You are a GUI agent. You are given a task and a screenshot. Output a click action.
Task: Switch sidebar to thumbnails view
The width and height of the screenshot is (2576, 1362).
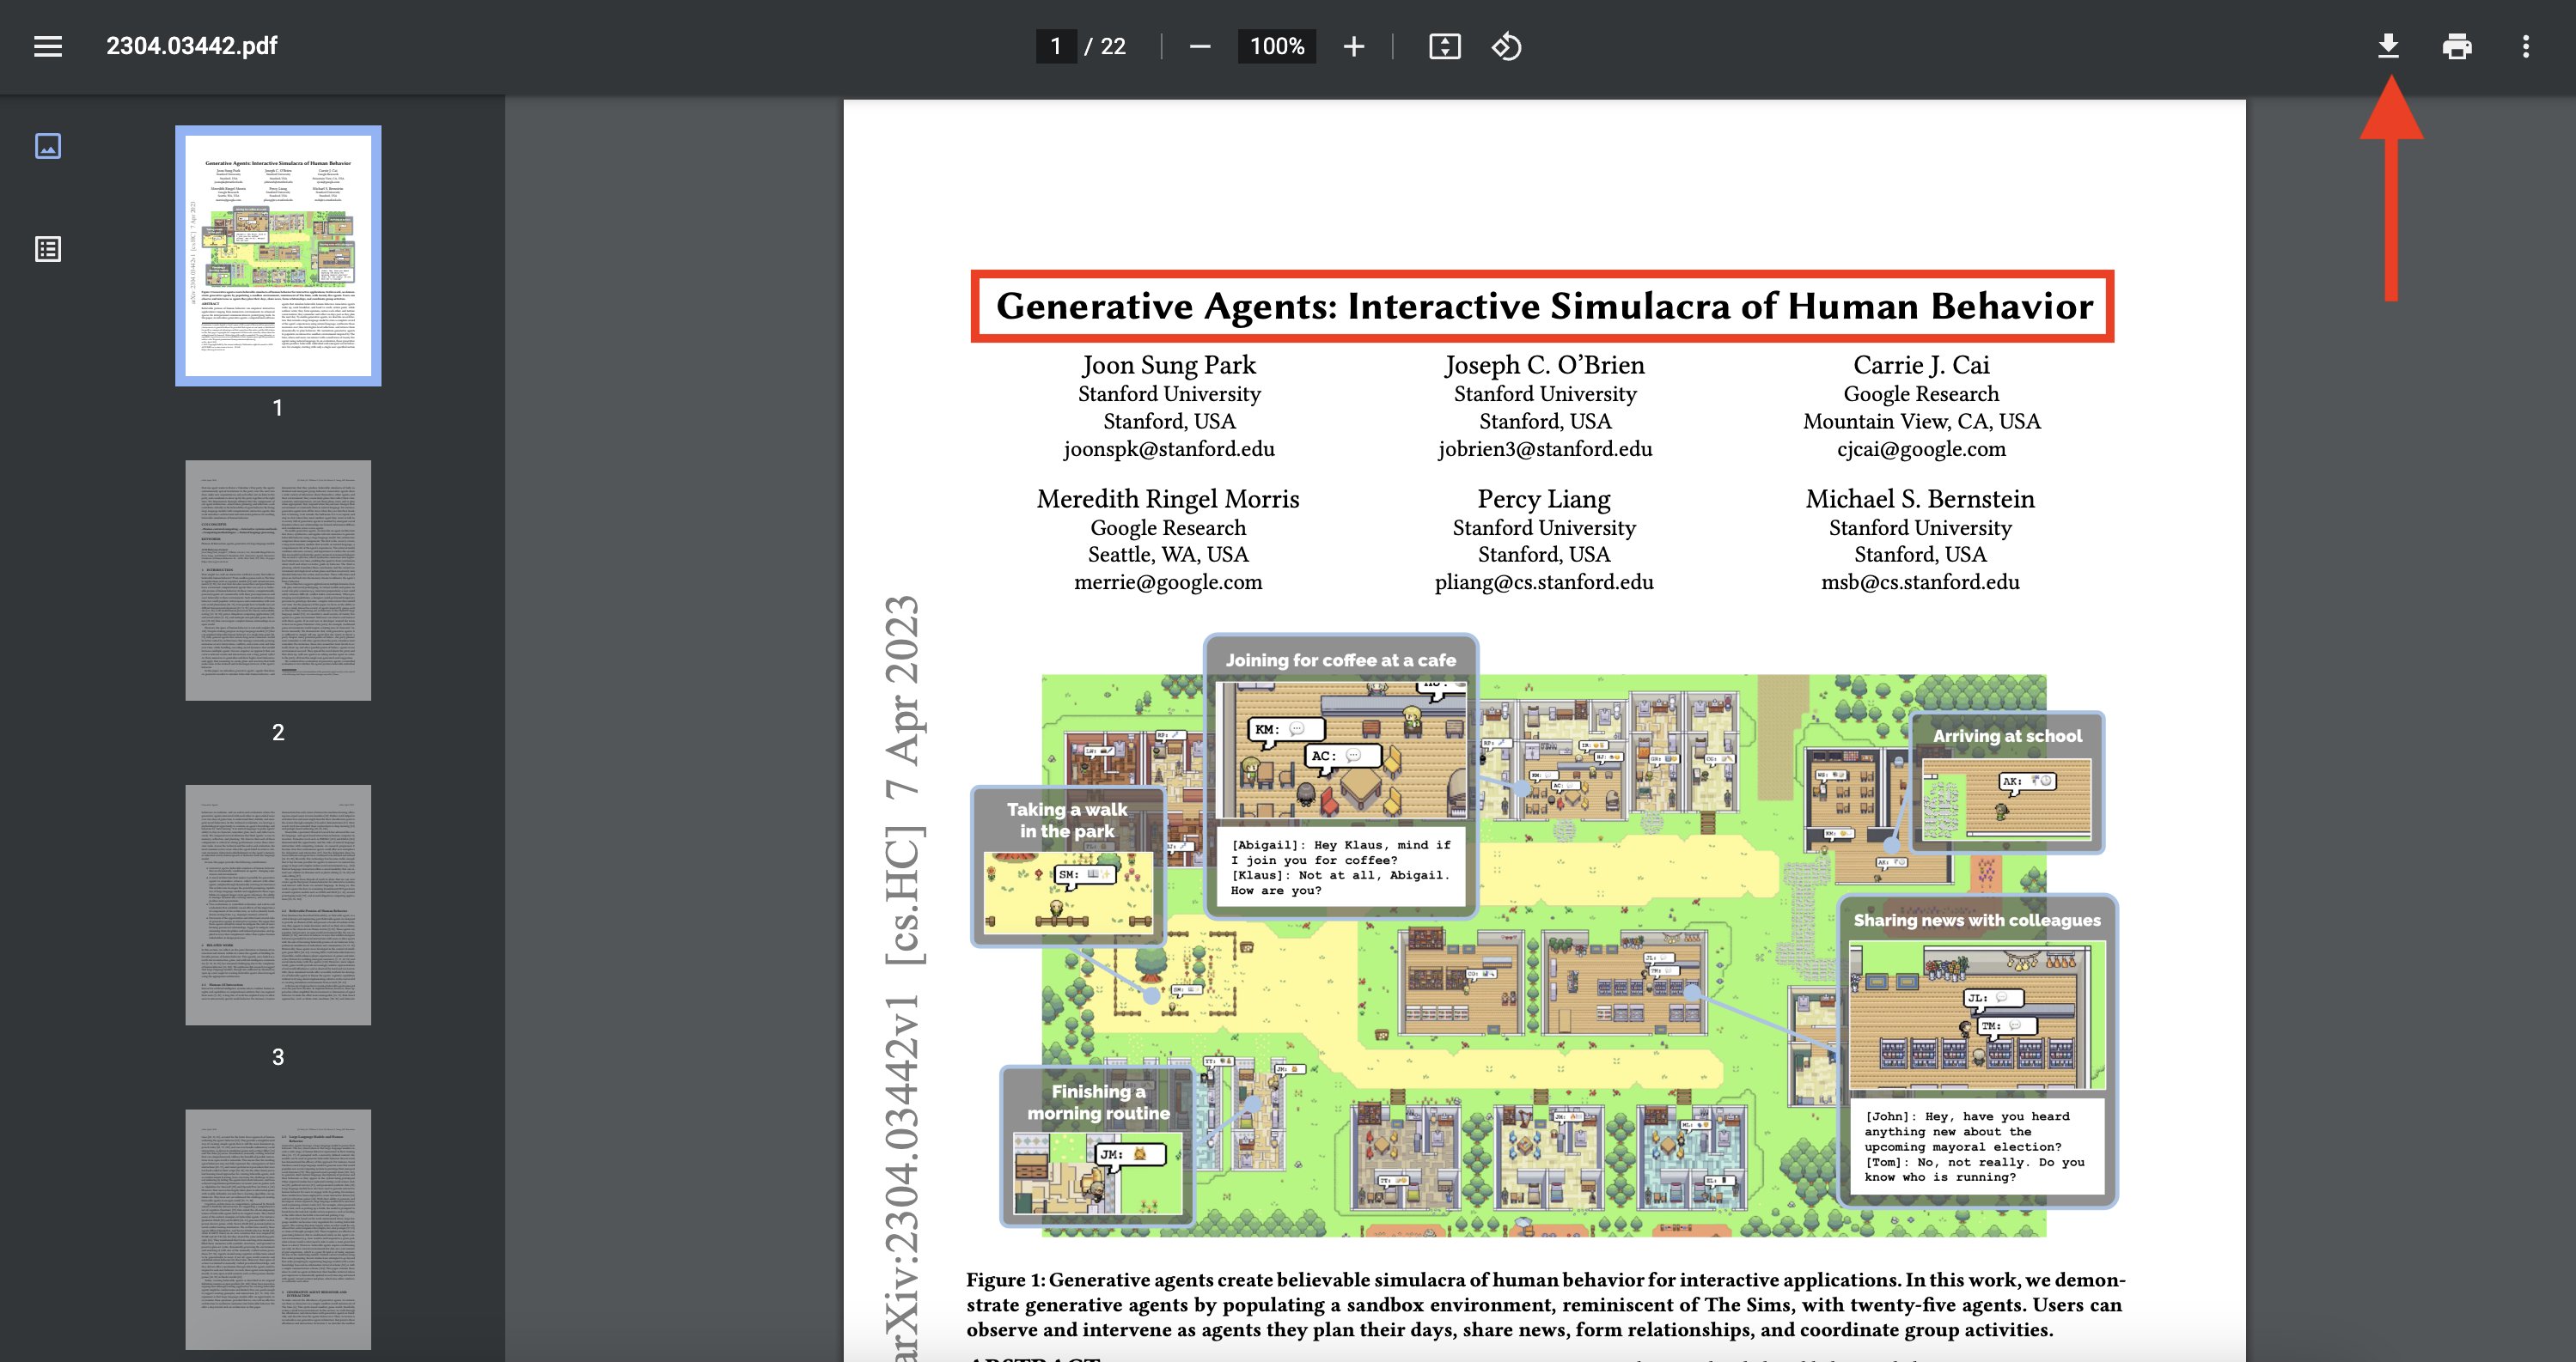(x=48, y=146)
